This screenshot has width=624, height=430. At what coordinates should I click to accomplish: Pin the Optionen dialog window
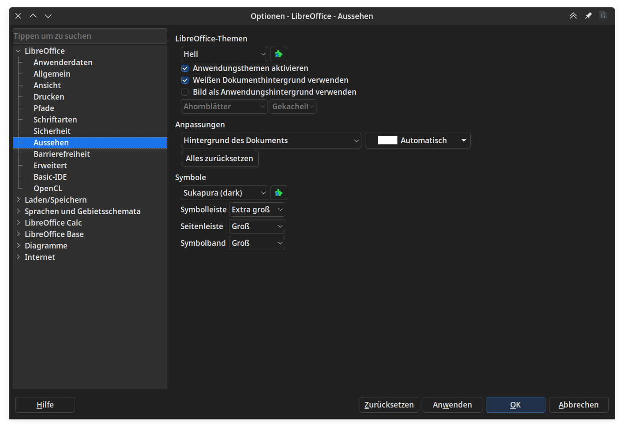point(588,15)
